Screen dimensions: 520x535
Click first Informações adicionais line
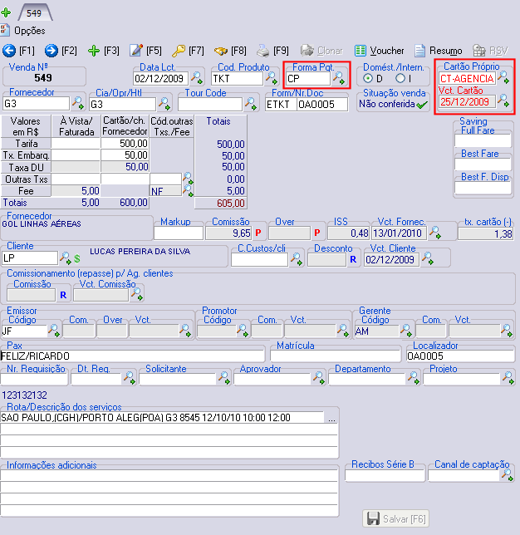[169, 476]
